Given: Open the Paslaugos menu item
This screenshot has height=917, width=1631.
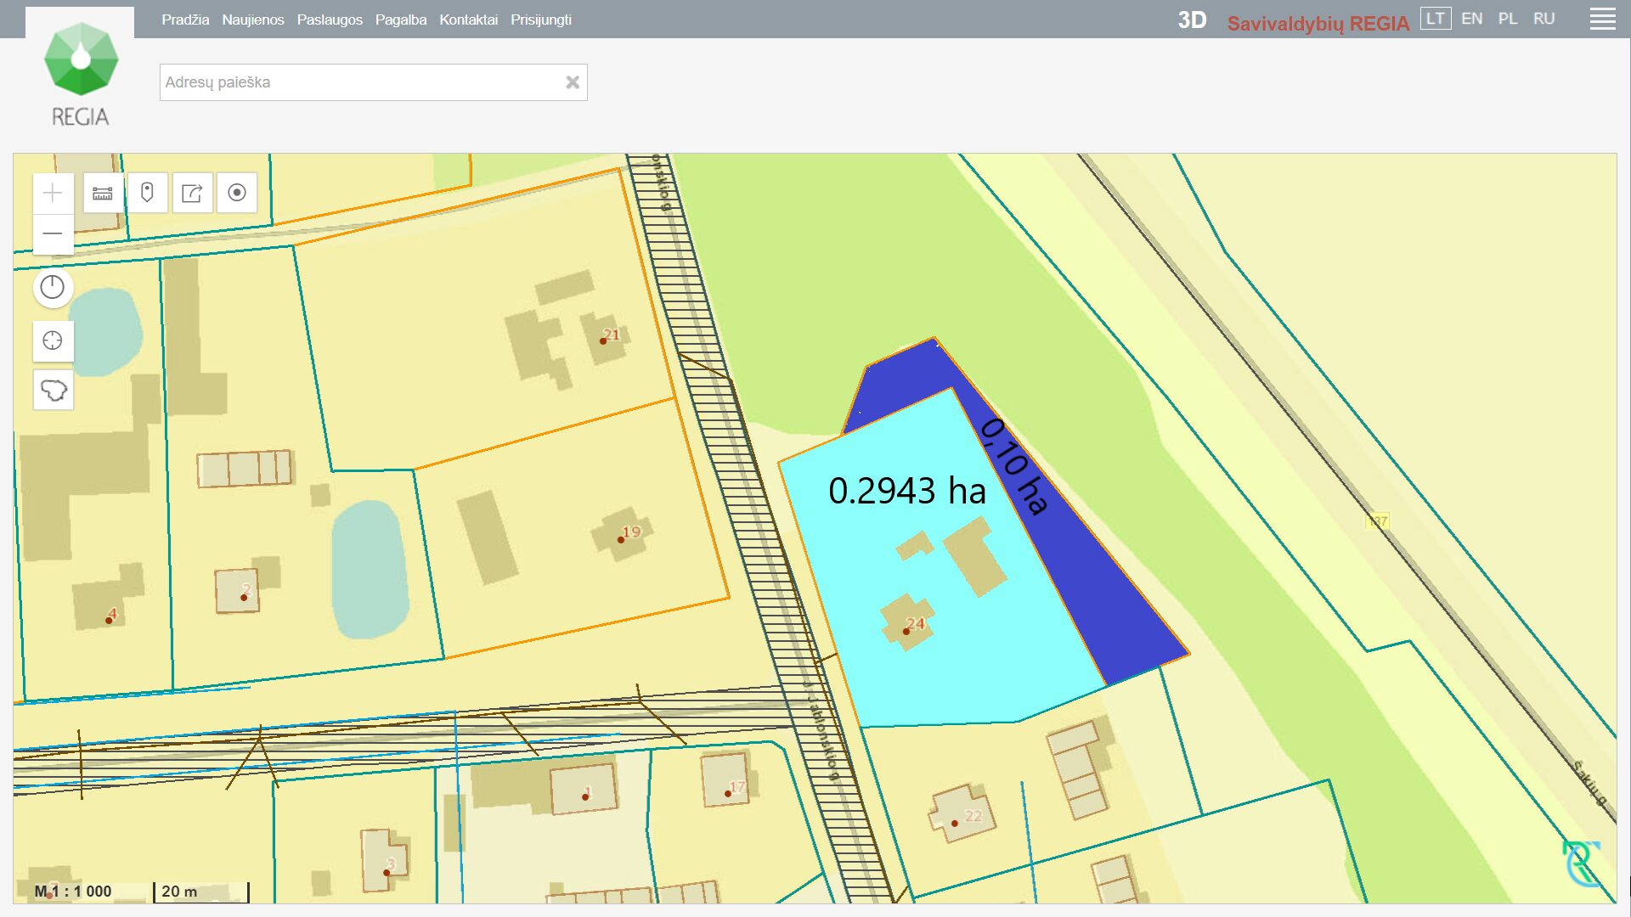Looking at the screenshot, I should tap(330, 20).
